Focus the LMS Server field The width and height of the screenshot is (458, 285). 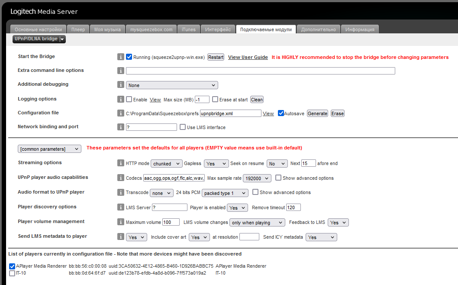click(x=170, y=207)
